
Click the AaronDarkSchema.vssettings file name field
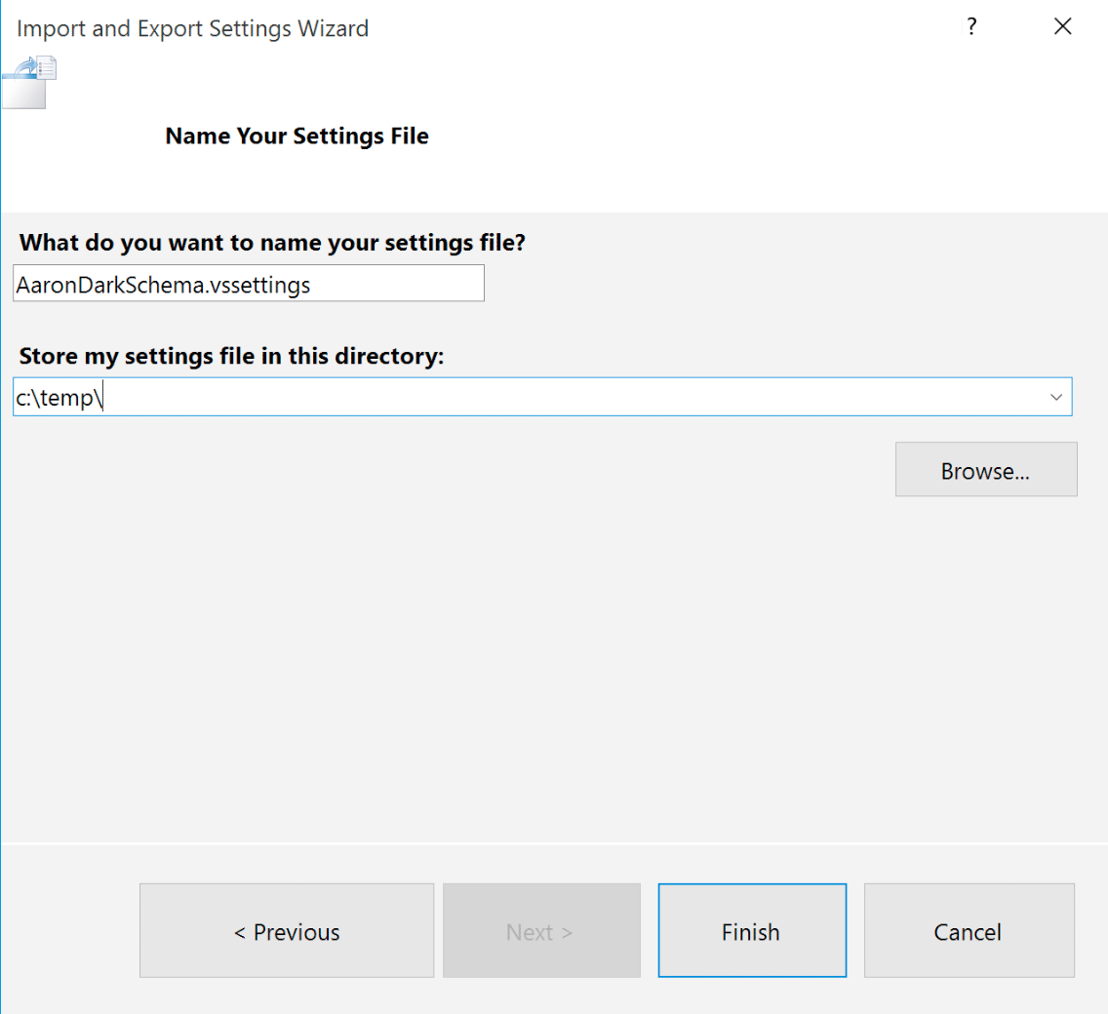click(x=249, y=285)
